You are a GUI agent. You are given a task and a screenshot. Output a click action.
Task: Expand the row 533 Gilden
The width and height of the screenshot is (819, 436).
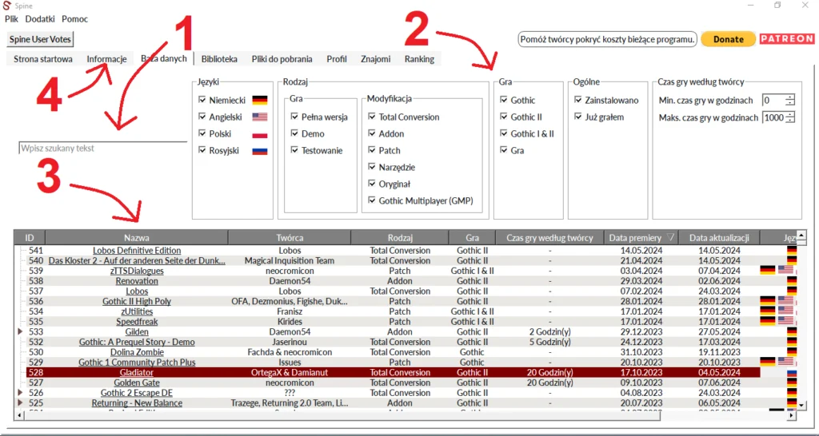coord(20,331)
